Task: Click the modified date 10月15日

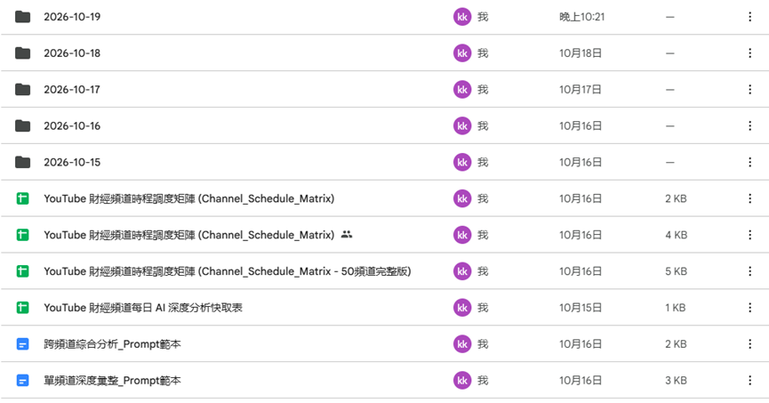Action: [x=581, y=307]
